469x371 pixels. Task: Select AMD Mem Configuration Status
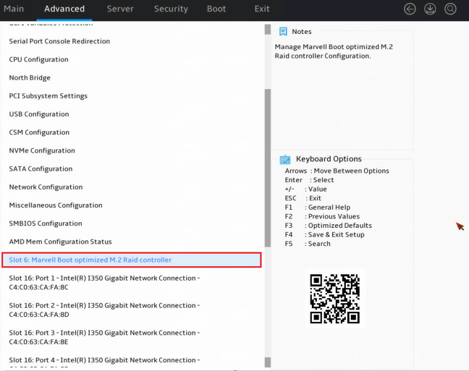(x=60, y=242)
